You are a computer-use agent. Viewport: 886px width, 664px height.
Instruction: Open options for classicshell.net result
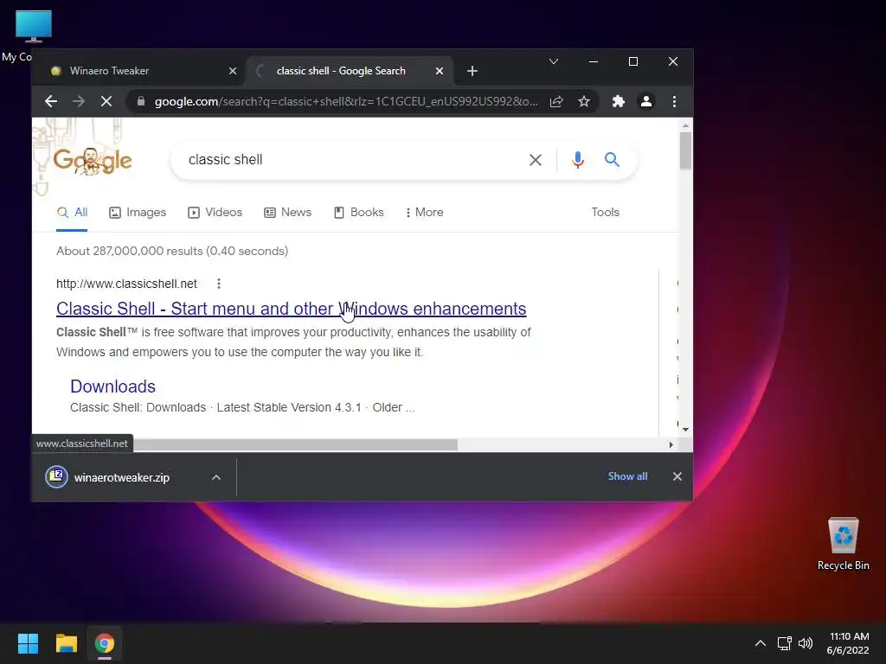[x=219, y=284]
